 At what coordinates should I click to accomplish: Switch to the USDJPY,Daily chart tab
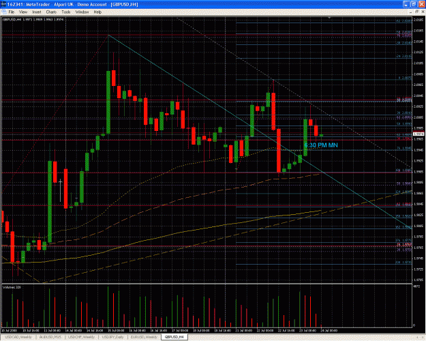coord(112,337)
